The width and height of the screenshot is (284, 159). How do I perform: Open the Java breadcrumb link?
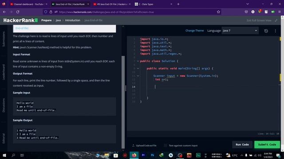tap(58, 20)
